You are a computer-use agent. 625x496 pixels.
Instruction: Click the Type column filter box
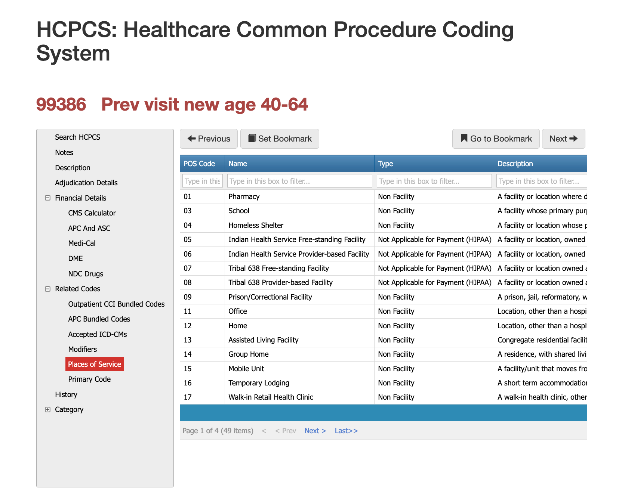434,181
